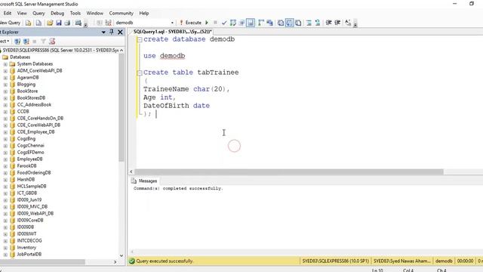
Task: Open the standard toolbar overflow options
Action: pyautogui.click(x=85, y=24)
